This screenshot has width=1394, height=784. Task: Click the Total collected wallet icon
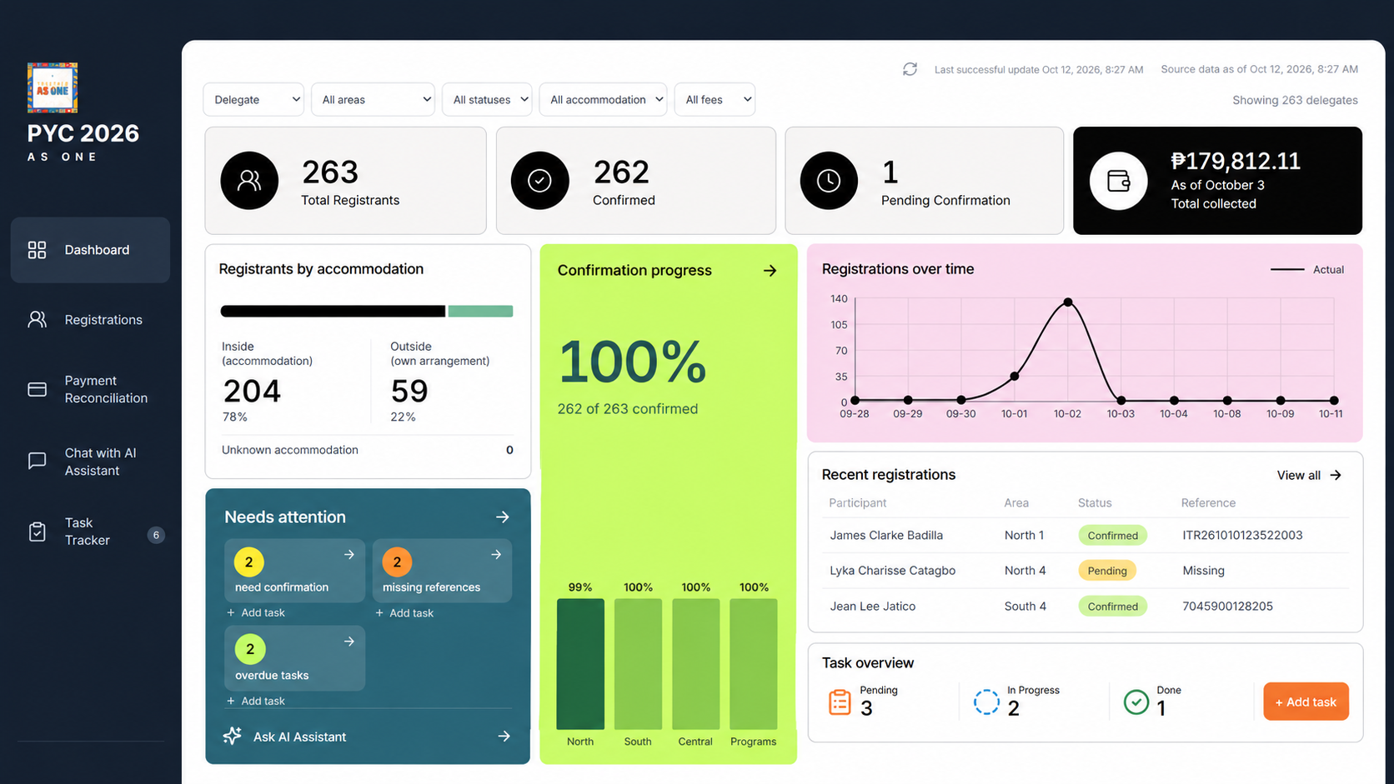(1119, 181)
